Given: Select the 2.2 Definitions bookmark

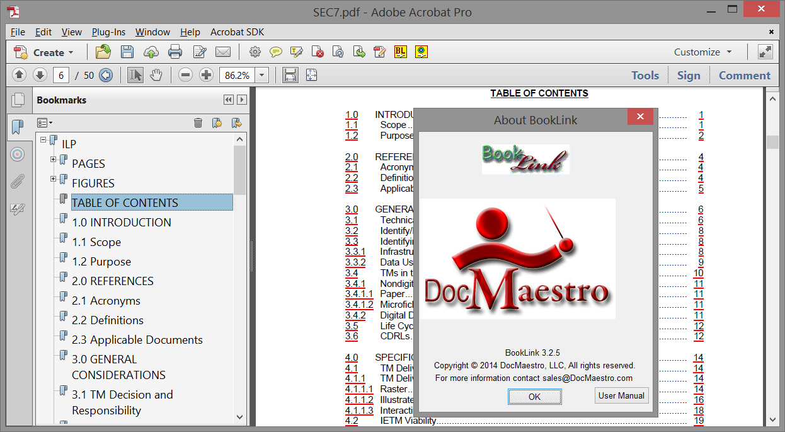Looking at the screenshot, I should tap(108, 320).
